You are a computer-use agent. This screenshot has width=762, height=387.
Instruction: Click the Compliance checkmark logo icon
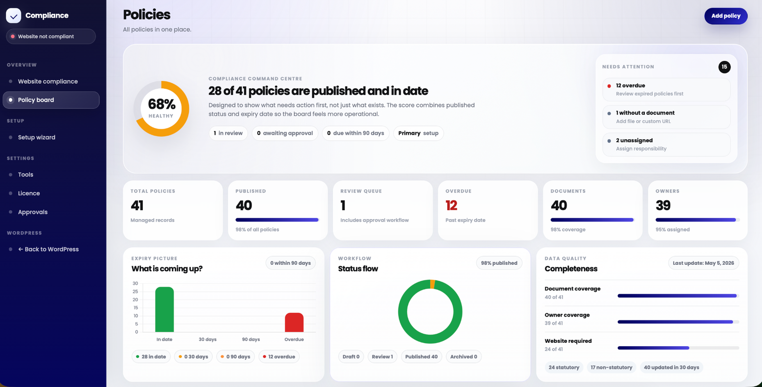(x=13, y=16)
